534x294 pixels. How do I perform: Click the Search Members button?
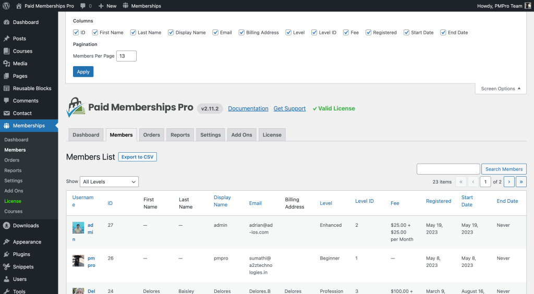(504, 169)
